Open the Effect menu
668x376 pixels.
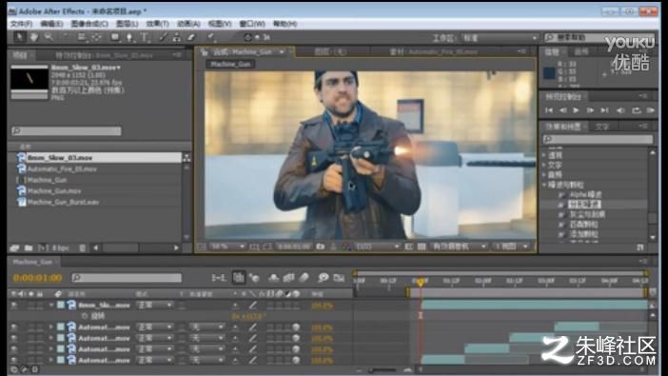coord(158,24)
